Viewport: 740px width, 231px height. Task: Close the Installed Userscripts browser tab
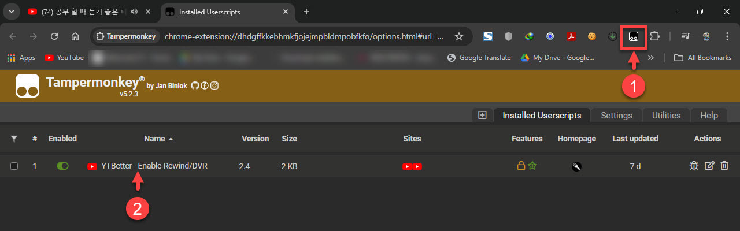286,12
